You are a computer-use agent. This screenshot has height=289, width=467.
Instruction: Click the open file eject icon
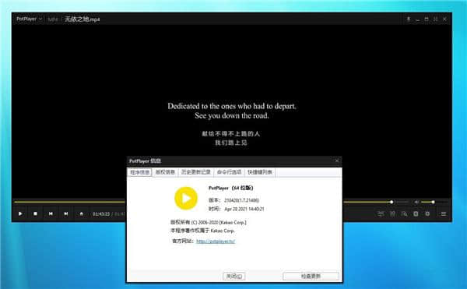(x=81, y=213)
